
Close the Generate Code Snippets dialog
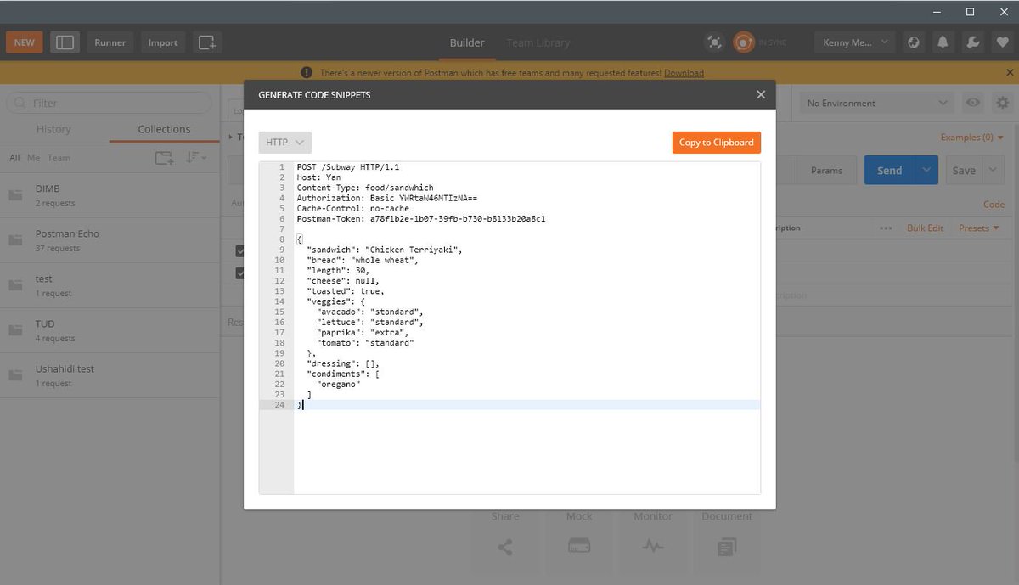761,95
